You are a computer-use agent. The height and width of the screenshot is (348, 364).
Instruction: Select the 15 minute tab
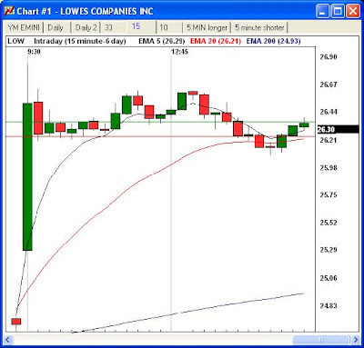tap(141, 26)
